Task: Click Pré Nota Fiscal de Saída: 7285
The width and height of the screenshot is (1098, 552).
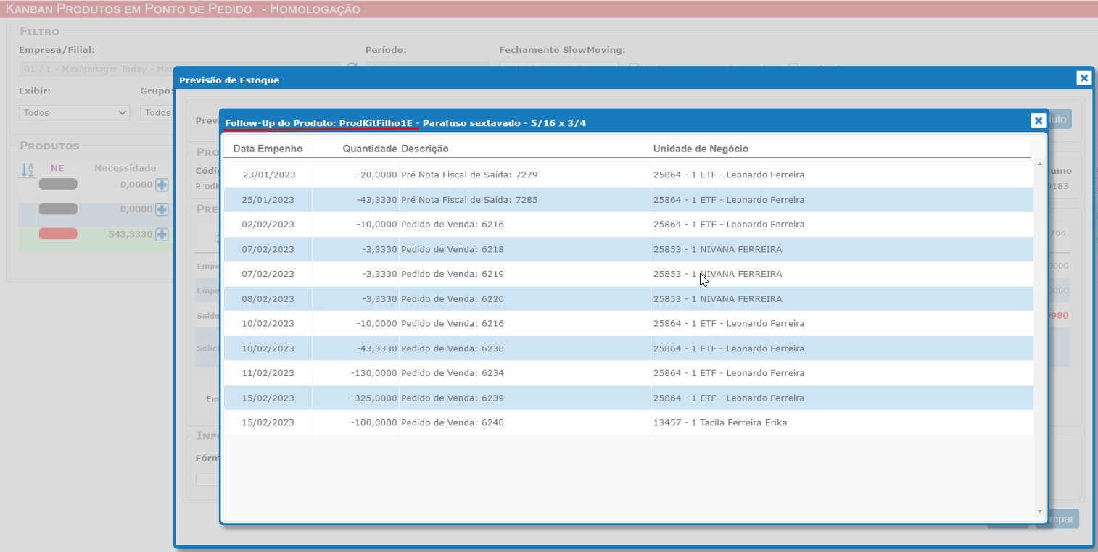Action: [469, 199]
